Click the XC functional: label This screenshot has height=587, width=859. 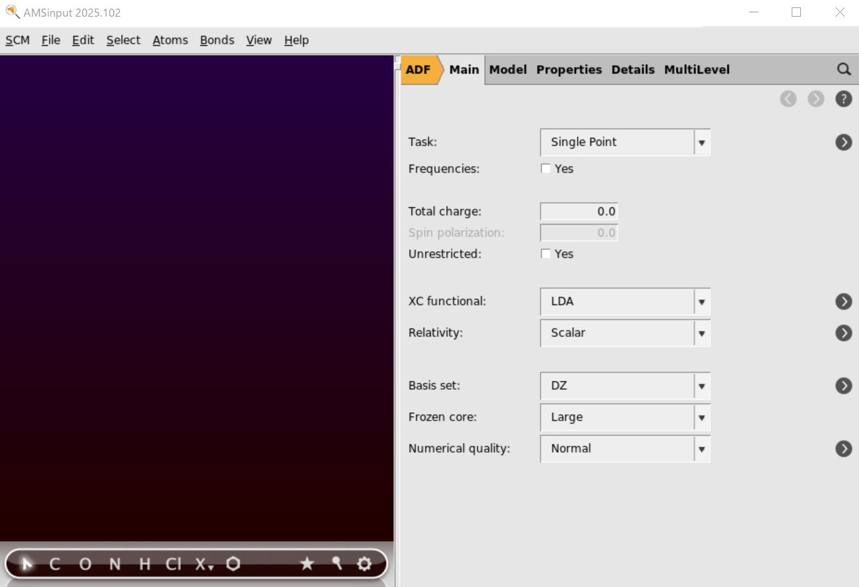(x=447, y=301)
